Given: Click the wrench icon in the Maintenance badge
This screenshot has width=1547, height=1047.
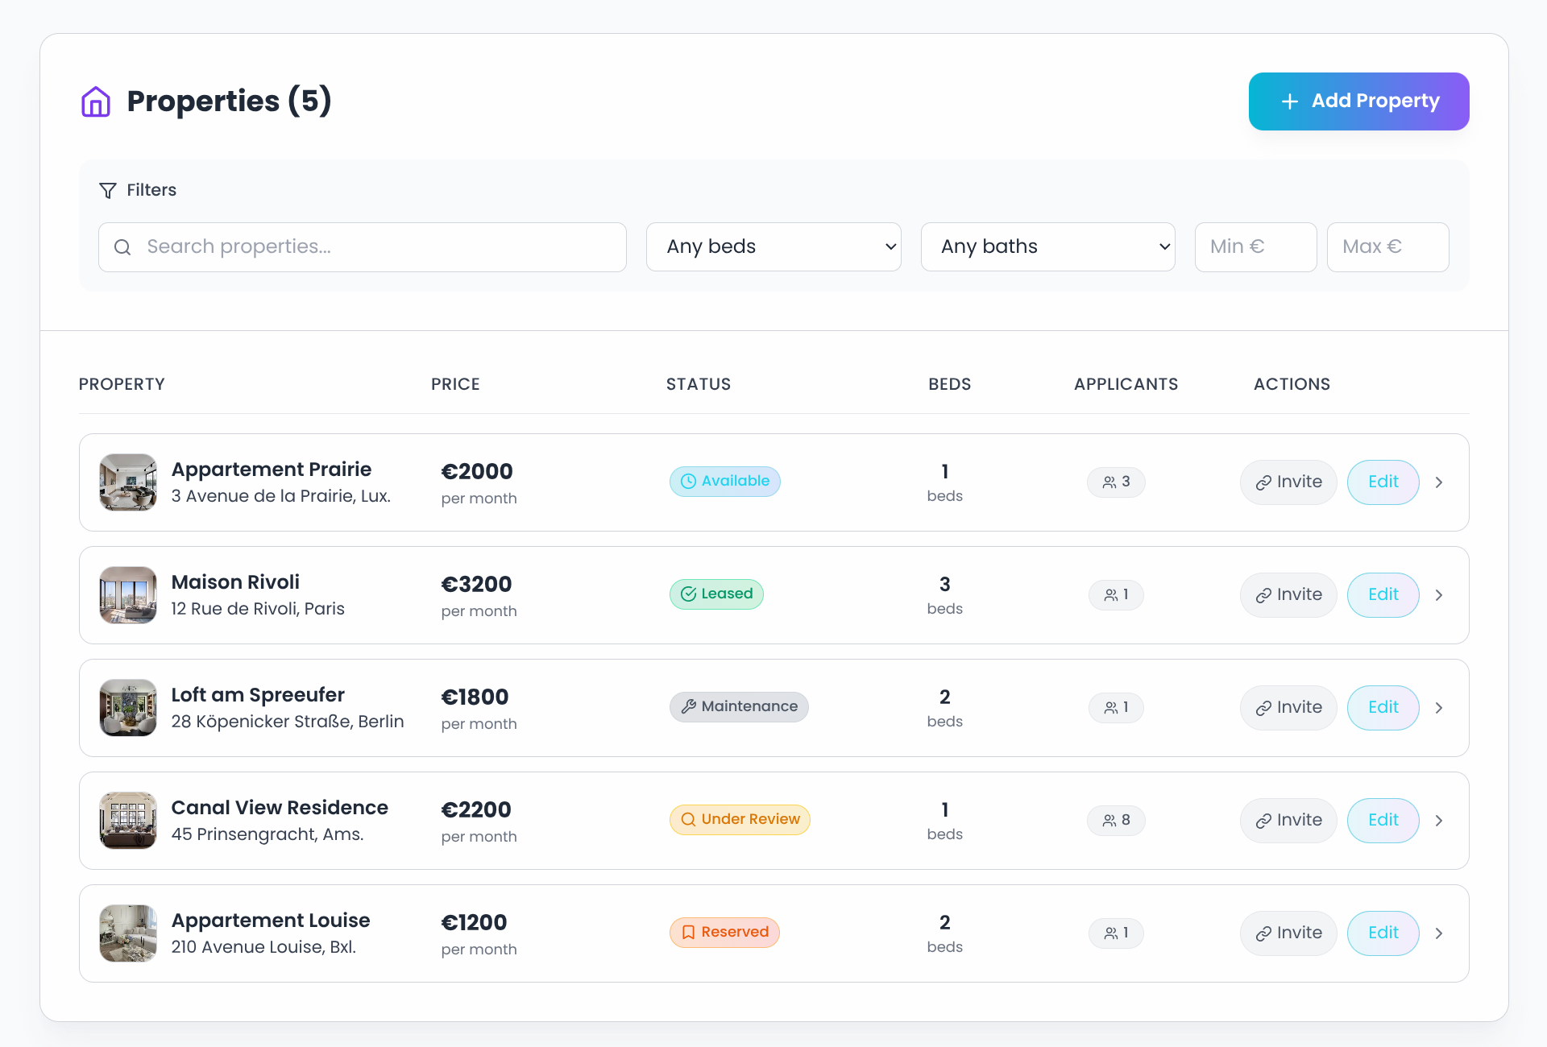Looking at the screenshot, I should pos(689,706).
